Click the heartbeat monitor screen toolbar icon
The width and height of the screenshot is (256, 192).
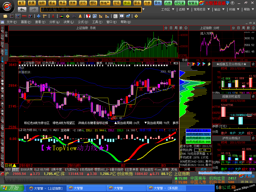pyautogui.click(x=94, y=16)
